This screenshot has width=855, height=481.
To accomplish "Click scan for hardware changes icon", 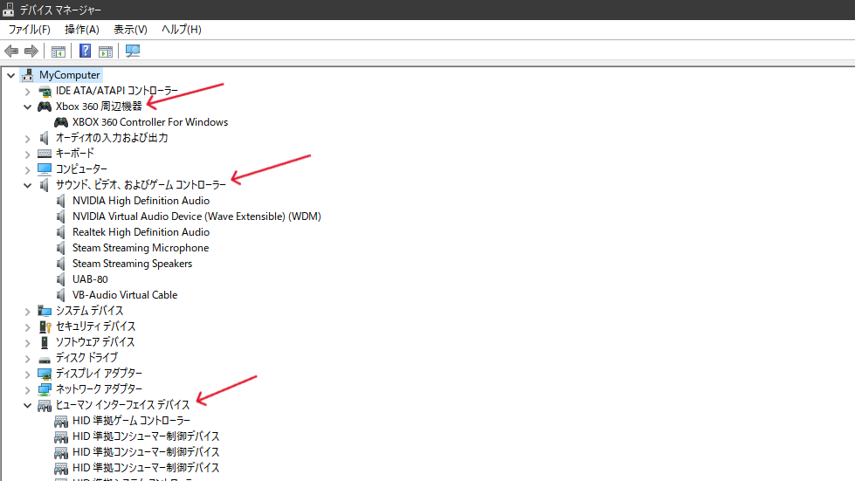I will tap(133, 52).
